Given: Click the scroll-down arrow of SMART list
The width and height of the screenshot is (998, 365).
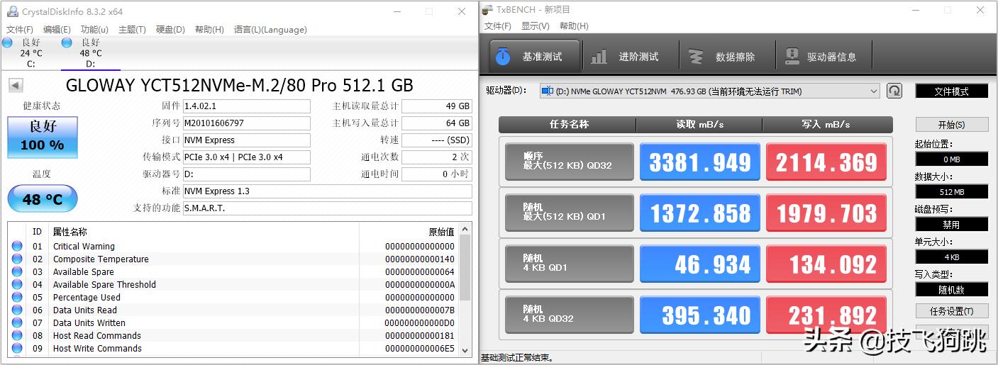Looking at the screenshot, I should click(x=465, y=349).
